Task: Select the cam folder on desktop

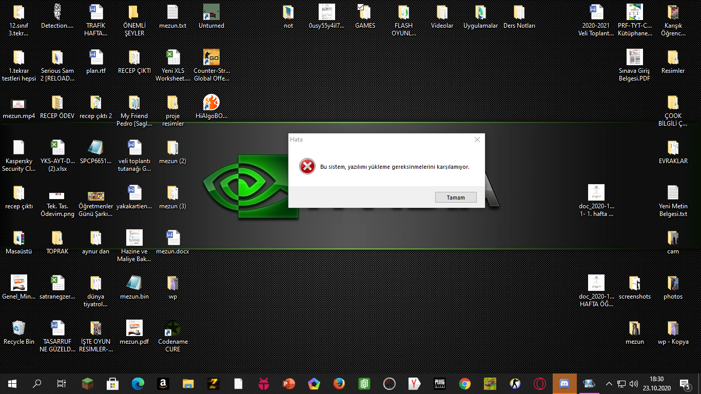Action: point(673,242)
